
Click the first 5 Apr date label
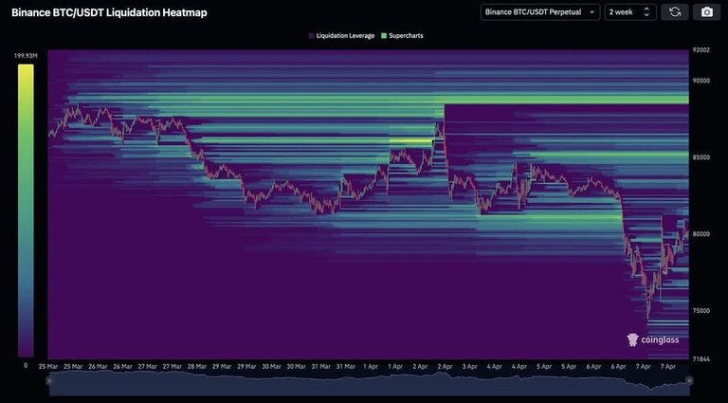tap(544, 366)
